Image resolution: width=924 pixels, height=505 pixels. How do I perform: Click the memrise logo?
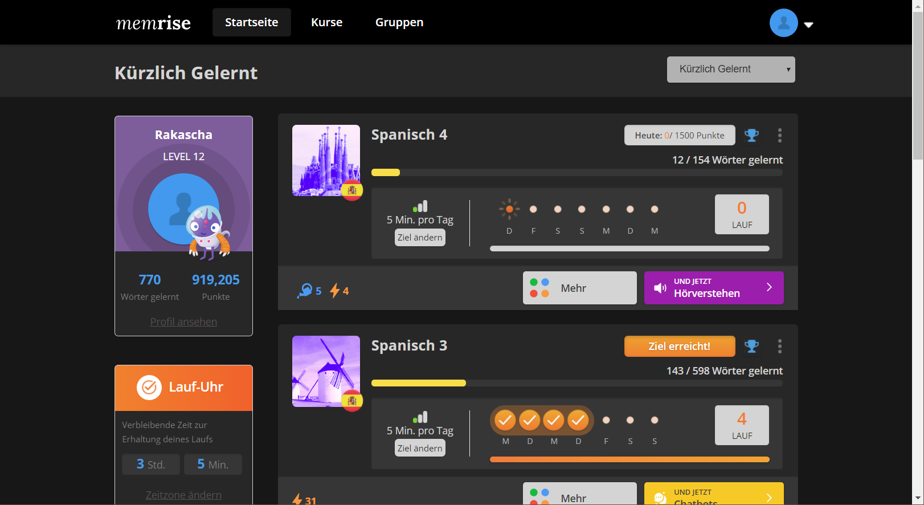click(153, 23)
